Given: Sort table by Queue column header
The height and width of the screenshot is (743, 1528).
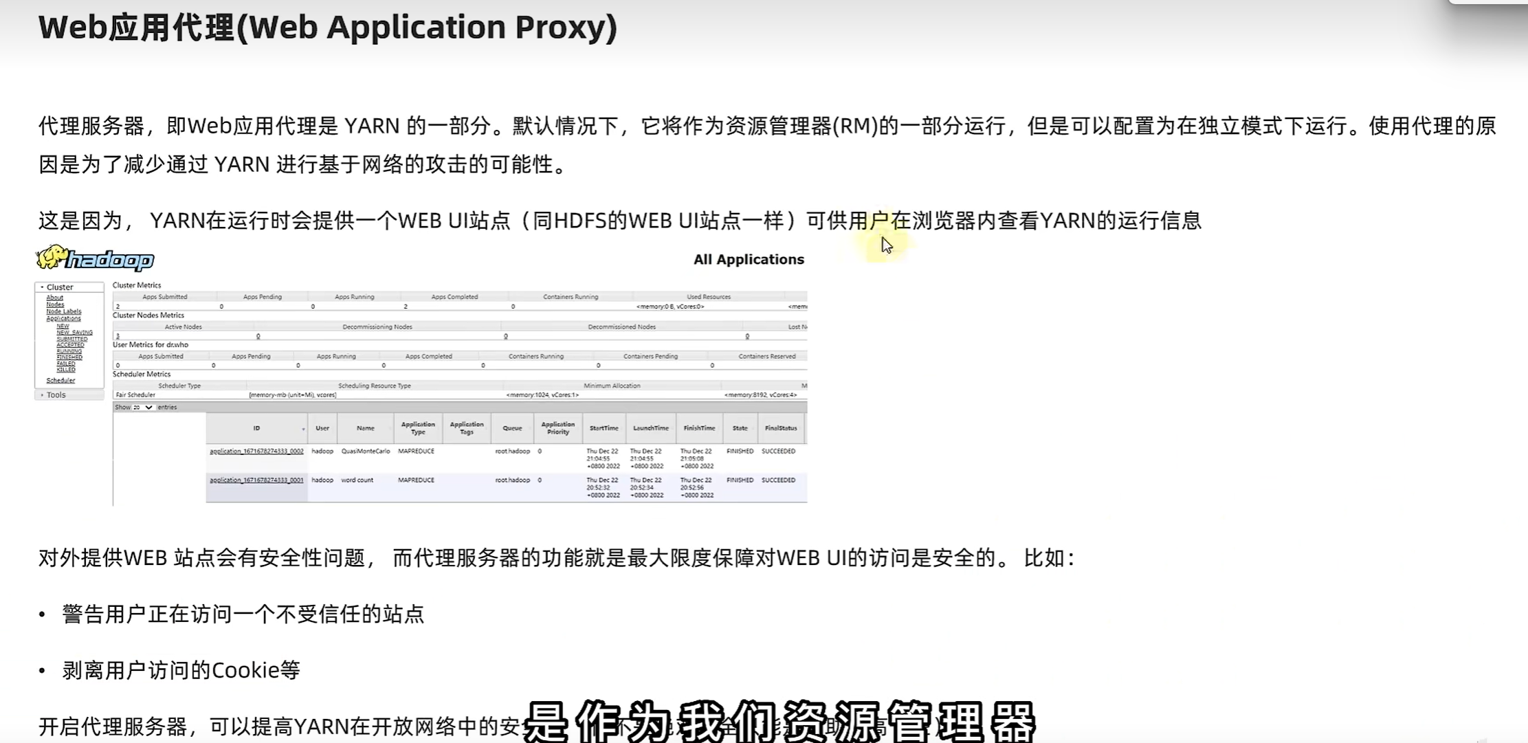Looking at the screenshot, I should coord(512,428).
